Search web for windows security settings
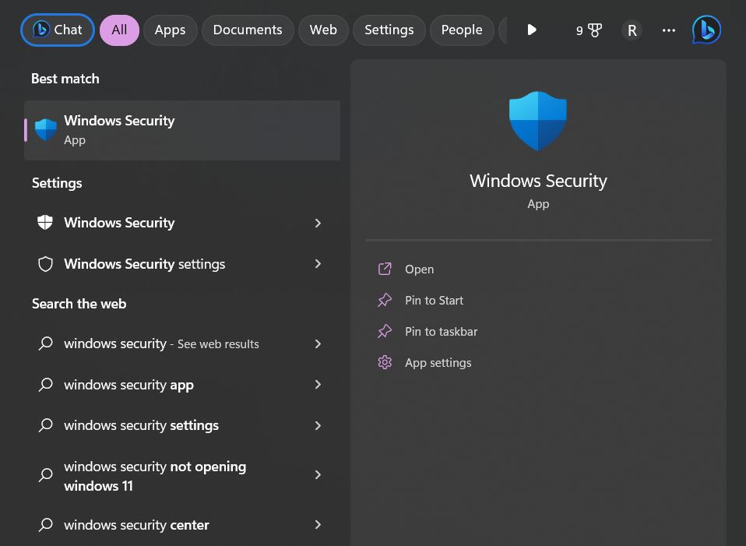The height and width of the screenshot is (546, 746). [x=182, y=425]
